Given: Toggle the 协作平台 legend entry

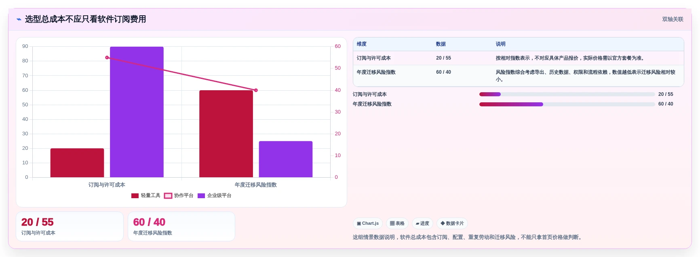Looking at the screenshot, I should (x=179, y=196).
